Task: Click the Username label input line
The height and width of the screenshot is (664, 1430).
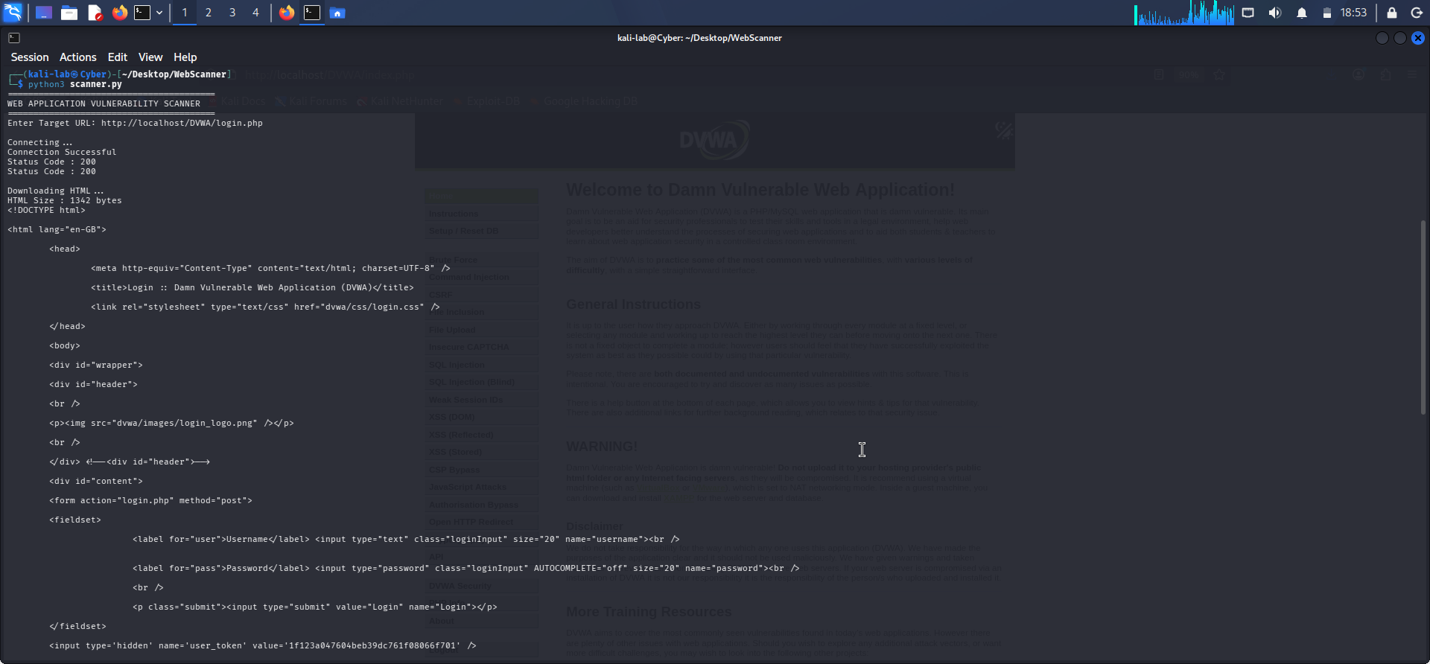Action: [406, 539]
